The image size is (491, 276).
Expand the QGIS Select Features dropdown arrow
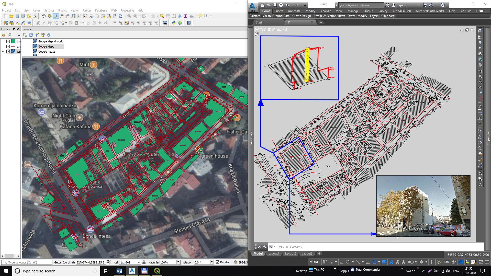point(149,16)
